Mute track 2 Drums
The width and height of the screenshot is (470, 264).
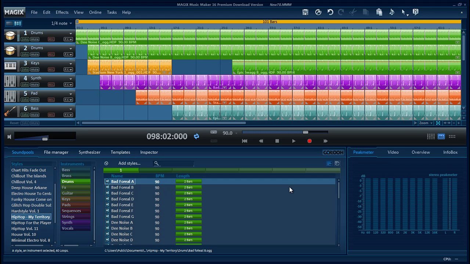point(35,54)
